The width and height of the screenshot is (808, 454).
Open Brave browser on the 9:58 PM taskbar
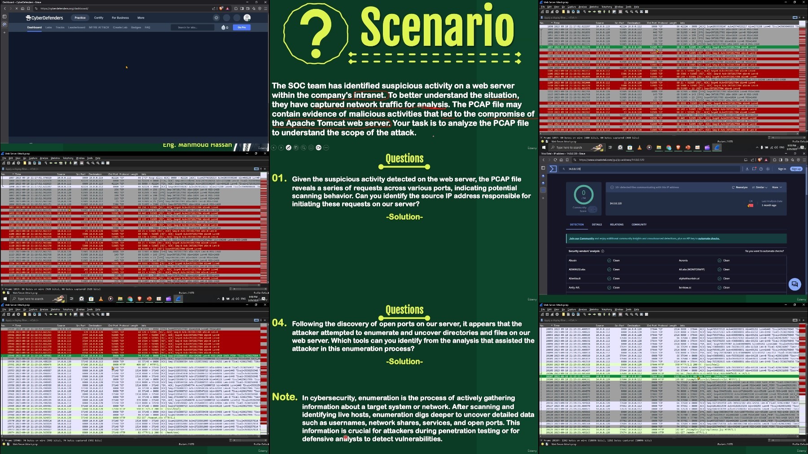pos(140,299)
